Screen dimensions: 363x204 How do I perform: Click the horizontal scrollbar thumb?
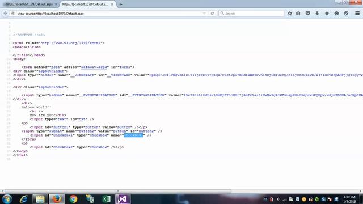click(117, 192)
